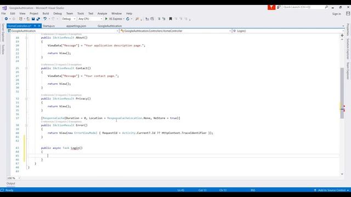Screen dimensions: 351x197
Task: Open the Solution Explorer side tab
Action: [348, 49]
